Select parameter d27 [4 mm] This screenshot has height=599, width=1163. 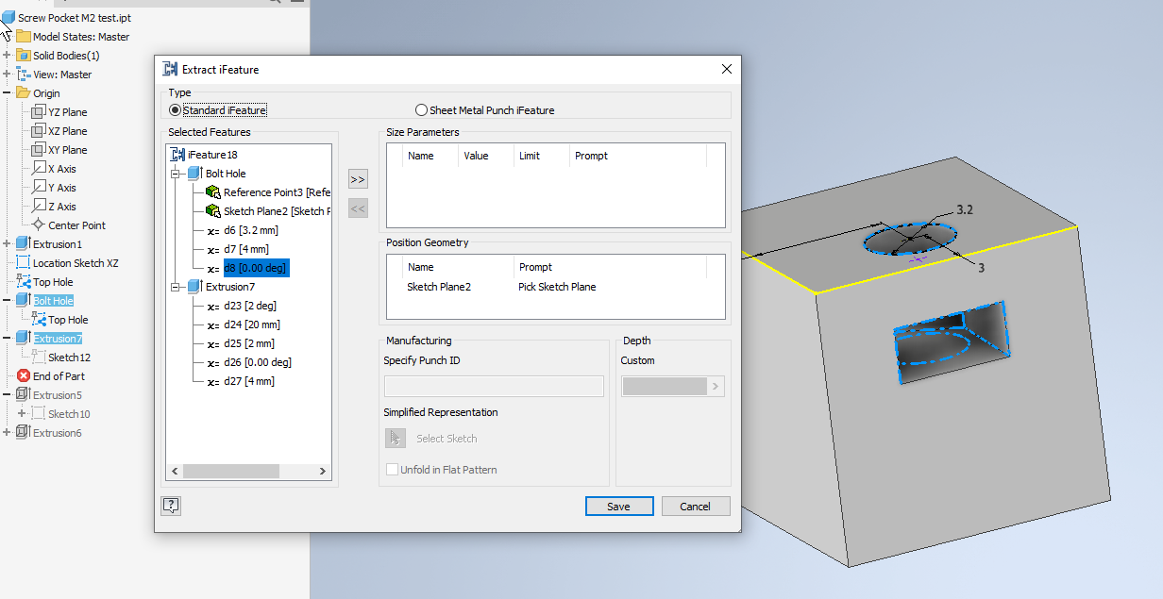(x=249, y=381)
